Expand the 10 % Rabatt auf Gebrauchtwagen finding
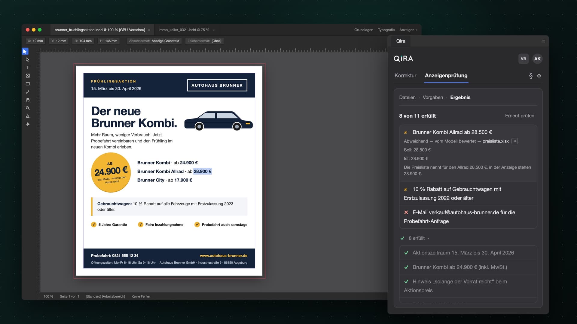577x324 pixels. [x=468, y=194]
